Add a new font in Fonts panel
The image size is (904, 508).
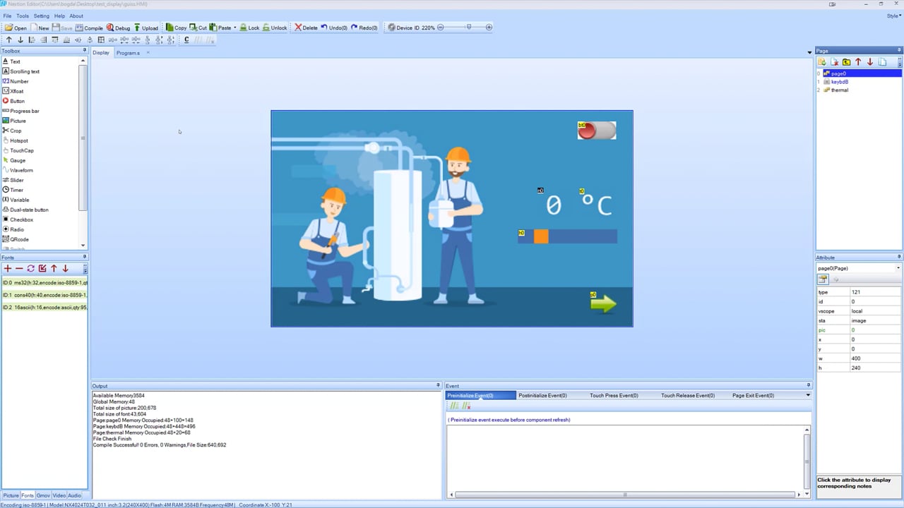8,268
